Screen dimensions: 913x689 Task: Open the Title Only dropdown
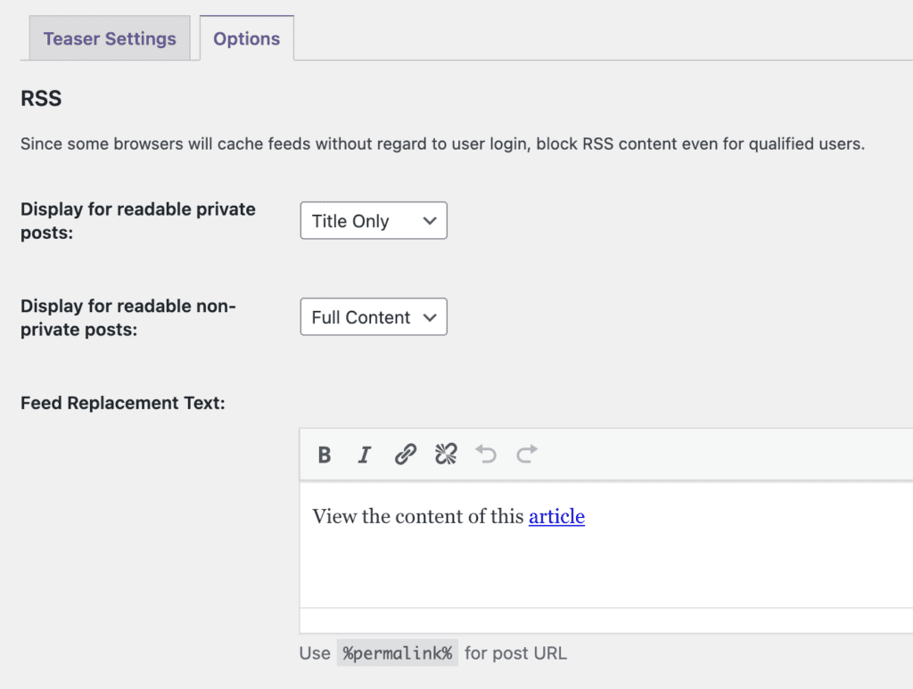pos(373,220)
